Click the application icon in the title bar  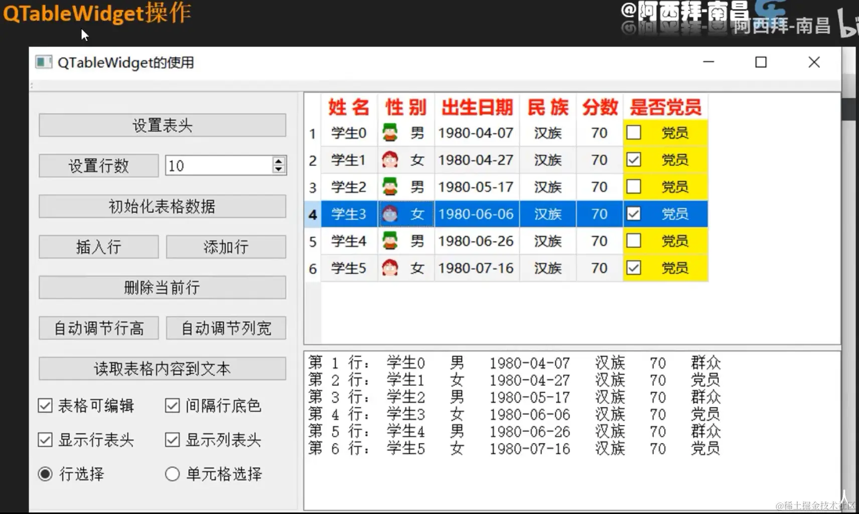(x=44, y=62)
